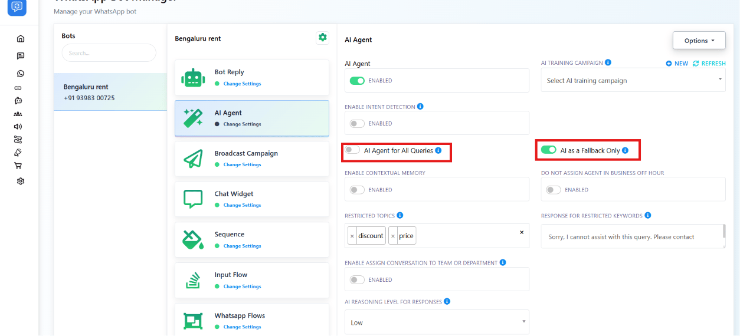Open the chat message icon in sidebar

21,56
